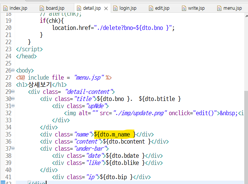248x184 pixels.
Task: Open the edit.jsp tab
Action: click(x=159, y=8)
